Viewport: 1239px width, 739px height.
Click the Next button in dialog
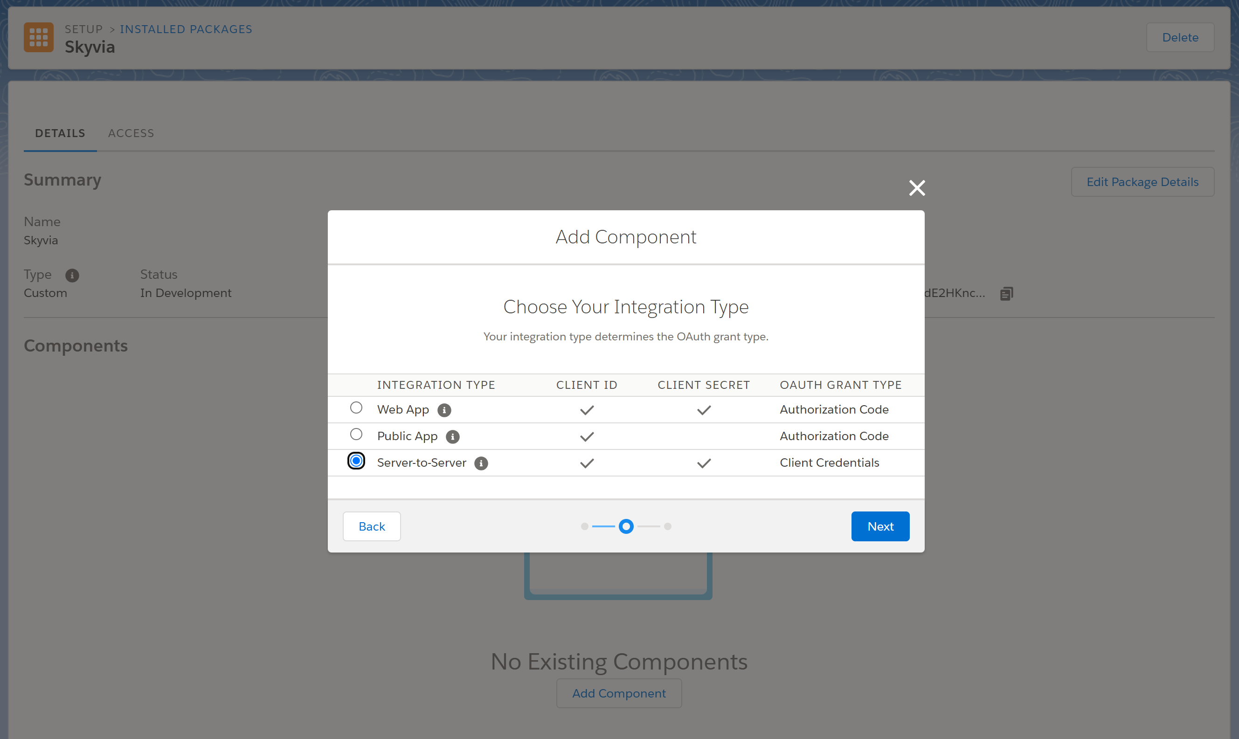pyautogui.click(x=880, y=526)
